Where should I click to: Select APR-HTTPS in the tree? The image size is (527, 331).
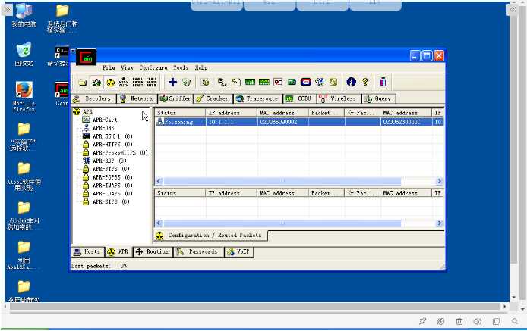coord(112,145)
